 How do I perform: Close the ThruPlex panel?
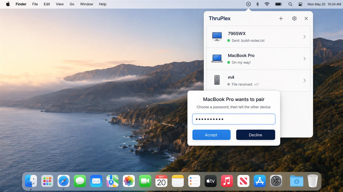(306, 18)
